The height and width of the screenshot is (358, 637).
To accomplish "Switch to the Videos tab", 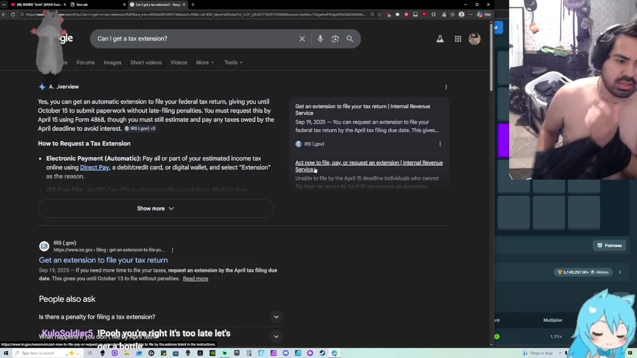I will [x=179, y=63].
